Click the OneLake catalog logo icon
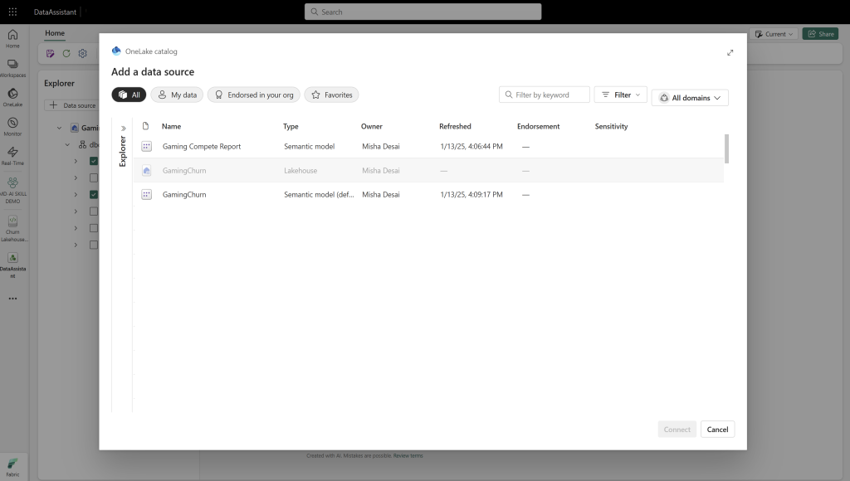 [x=116, y=51]
